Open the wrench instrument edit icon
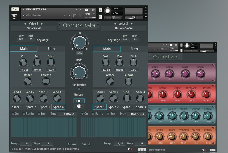The image size is (228, 153). pyautogui.click(x=15, y=9)
